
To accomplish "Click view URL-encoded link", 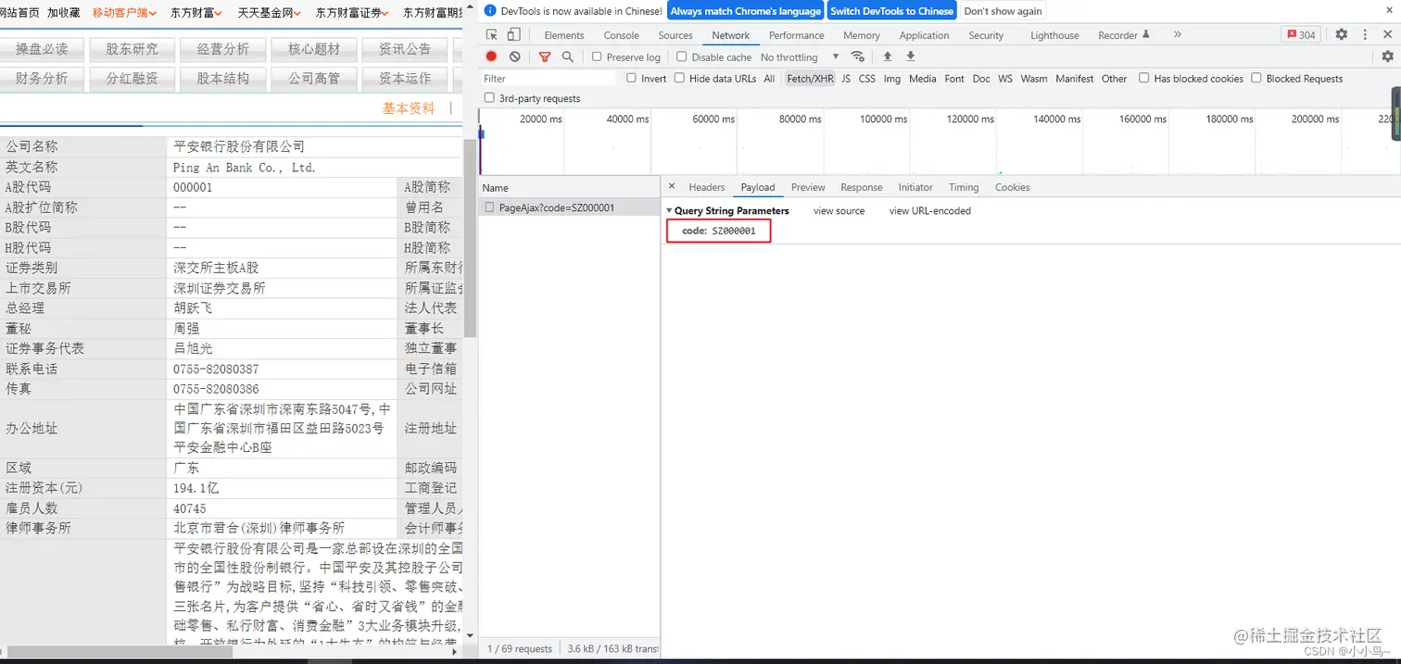I will 930,211.
